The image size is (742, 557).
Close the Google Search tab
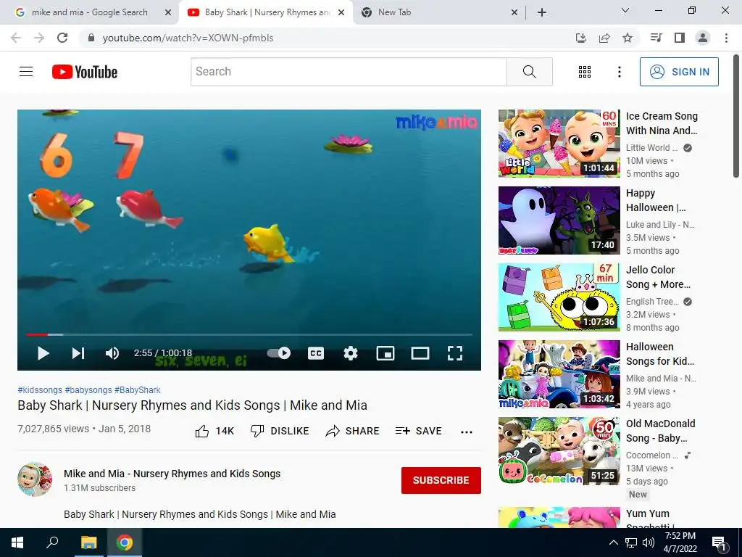point(168,12)
